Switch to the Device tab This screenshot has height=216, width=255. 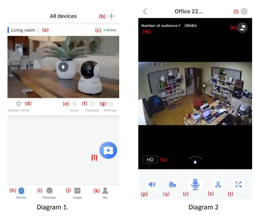click(x=21, y=193)
